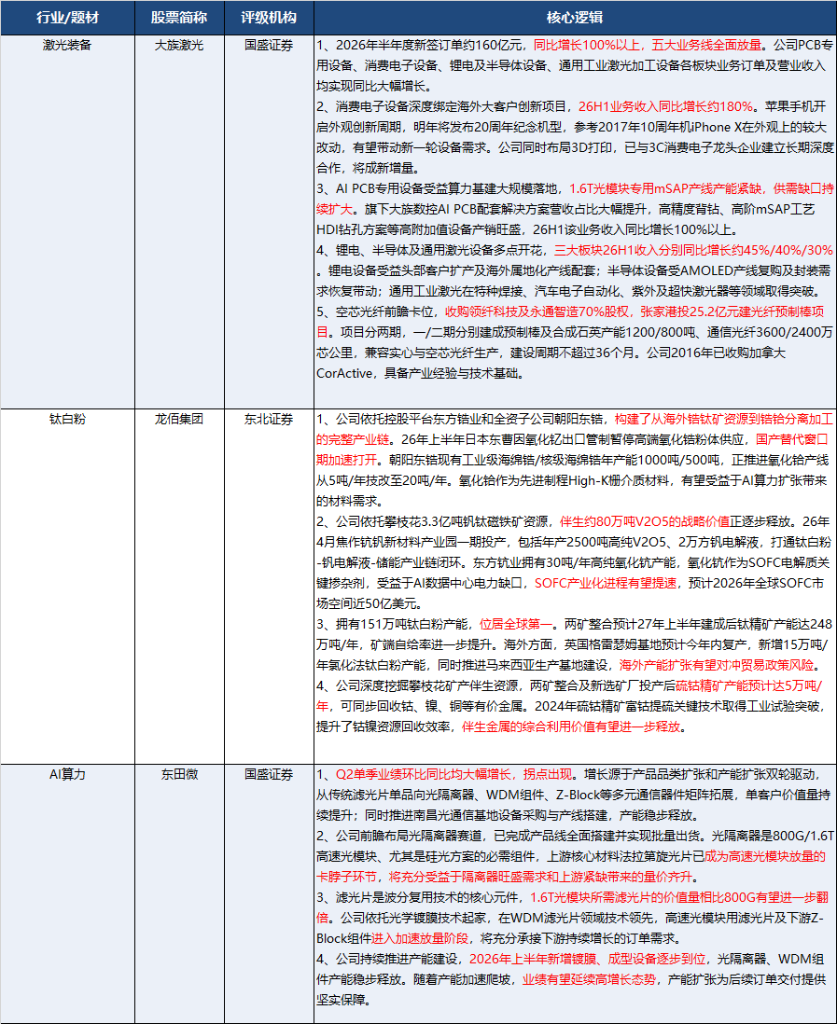This screenshot has height=1024, width=837.
Task: Click red text SOFC产业化进程有望提速
Action: tap(606, 583)
